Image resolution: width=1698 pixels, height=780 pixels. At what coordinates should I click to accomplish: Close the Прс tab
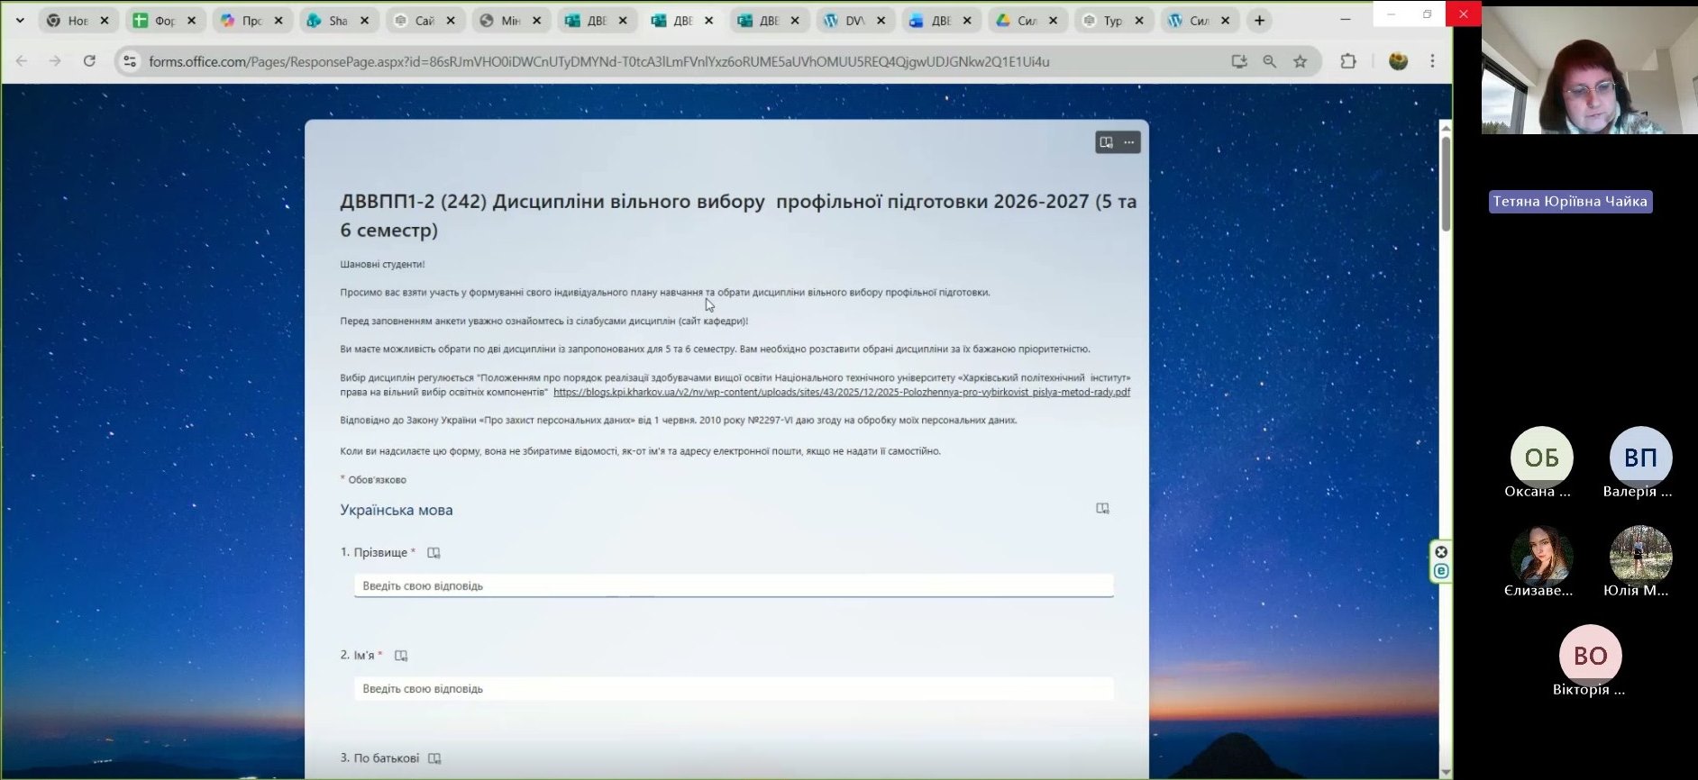point(278,21)
